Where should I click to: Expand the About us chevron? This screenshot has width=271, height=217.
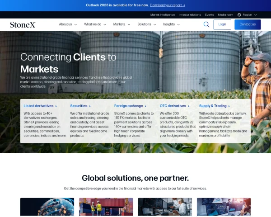(x=75, y=24)
